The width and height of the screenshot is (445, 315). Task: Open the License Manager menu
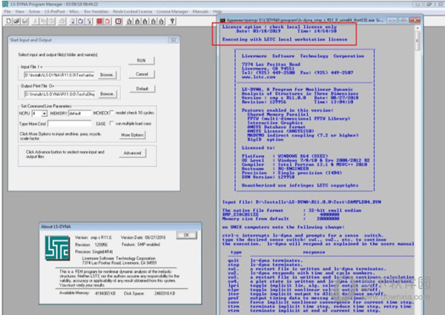(x=172, y=12)
